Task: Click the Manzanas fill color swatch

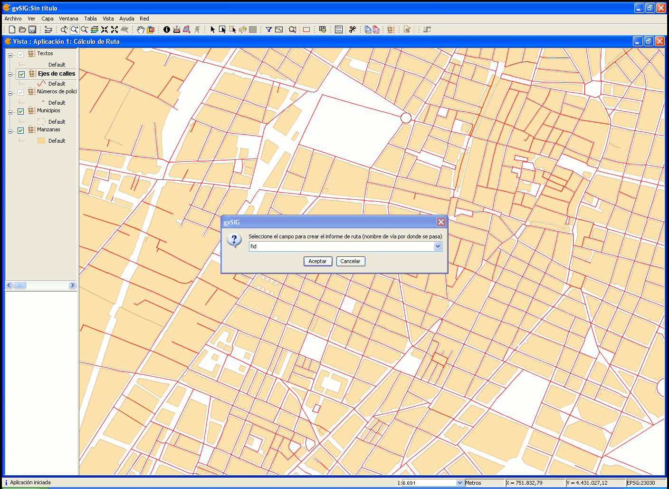Action: 41,141
